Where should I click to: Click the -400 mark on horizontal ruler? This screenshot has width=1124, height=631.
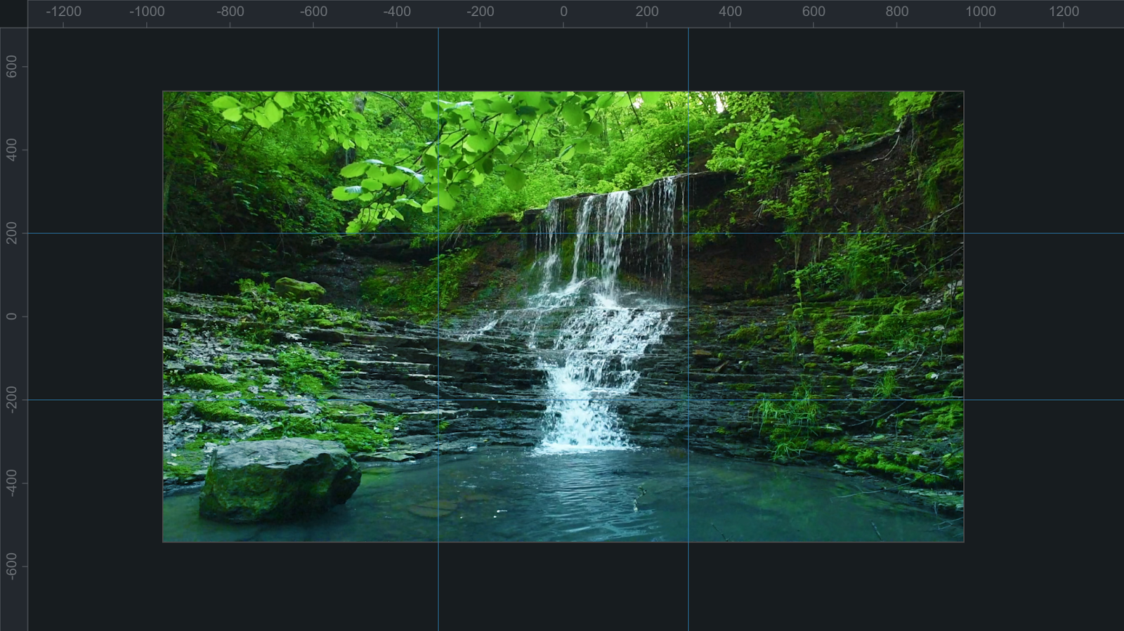pos(397,12)
